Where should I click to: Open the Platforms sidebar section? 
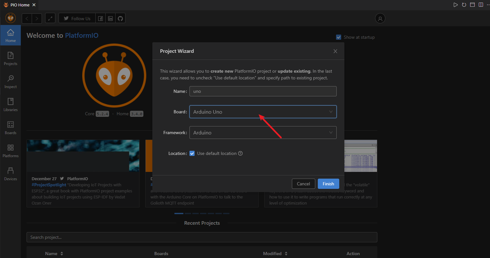(11, 151)
